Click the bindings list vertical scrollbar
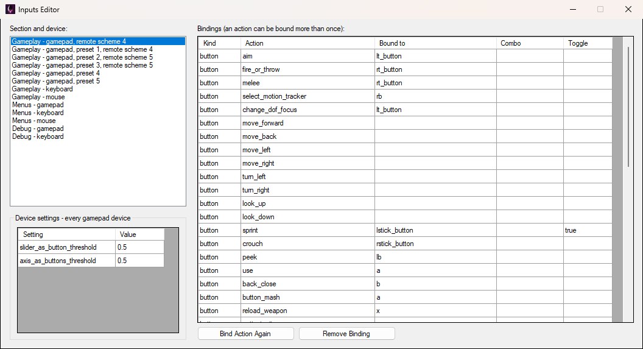This screenshot has height=349, width=643. point(628,107)
